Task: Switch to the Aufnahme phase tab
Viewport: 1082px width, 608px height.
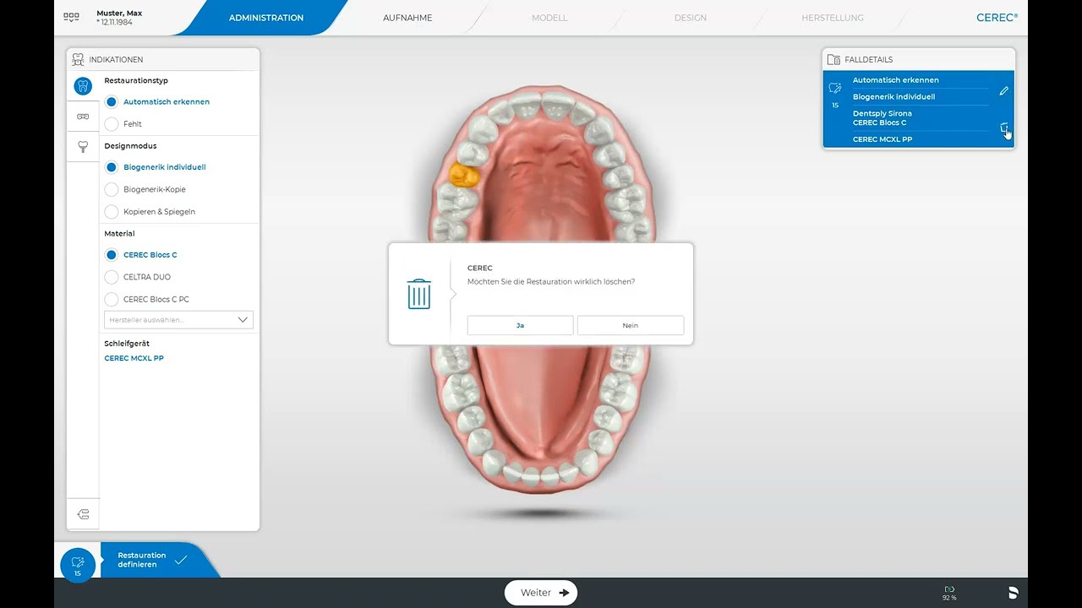Action: point(407,18)
